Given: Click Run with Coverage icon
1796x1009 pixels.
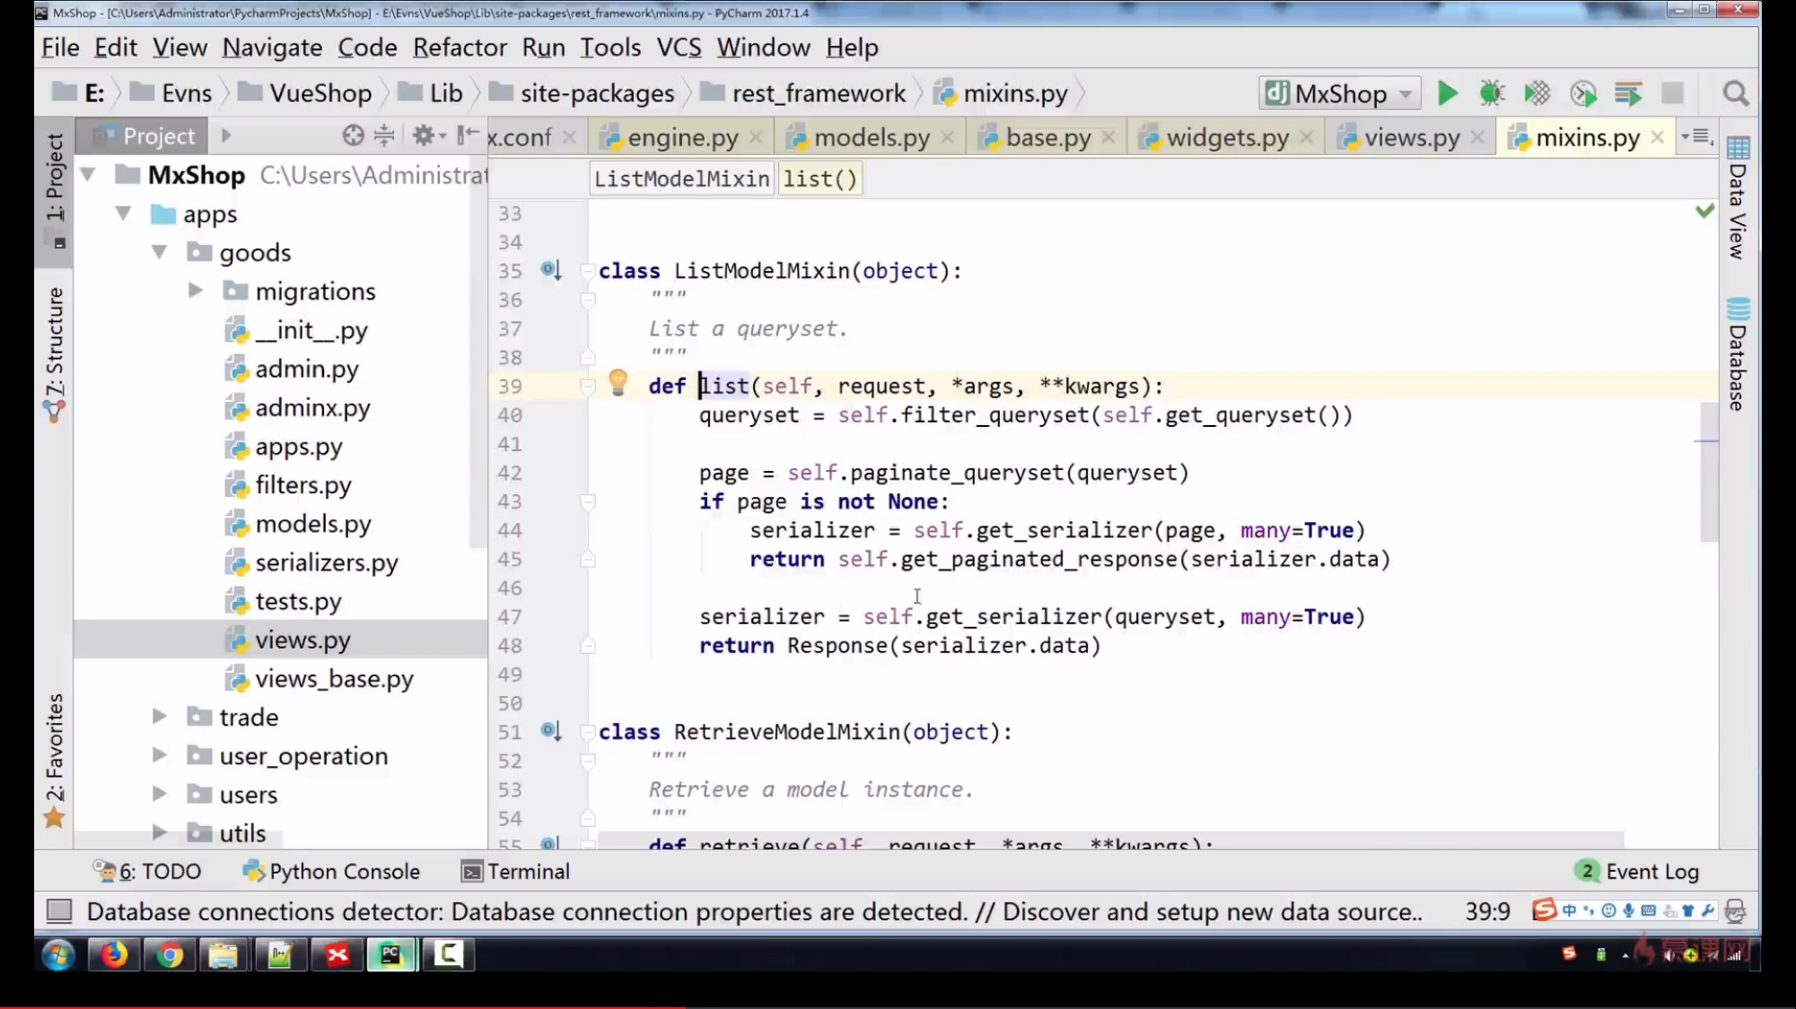Looking at the screenshot, I should click(1537, 93).
